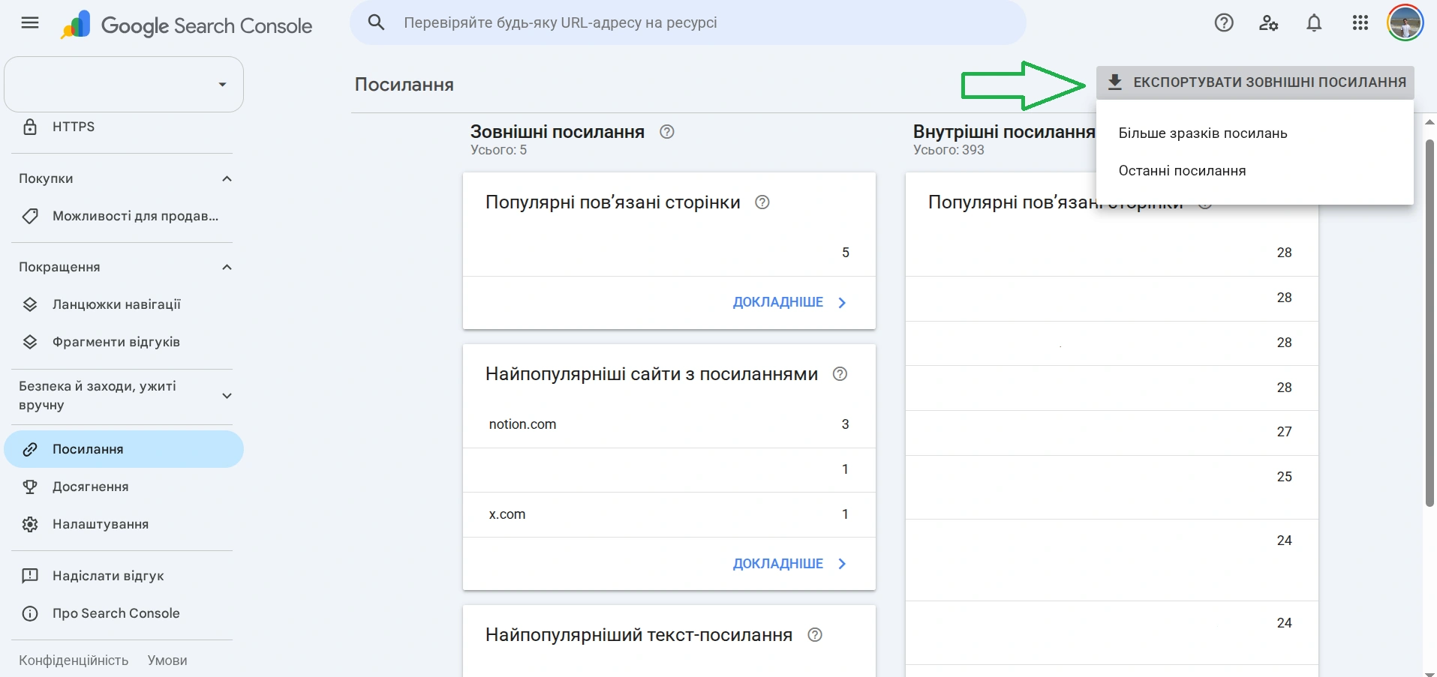Click the notion.com row
Viewport: 1437px width, 677px height.
click(669, 425)
